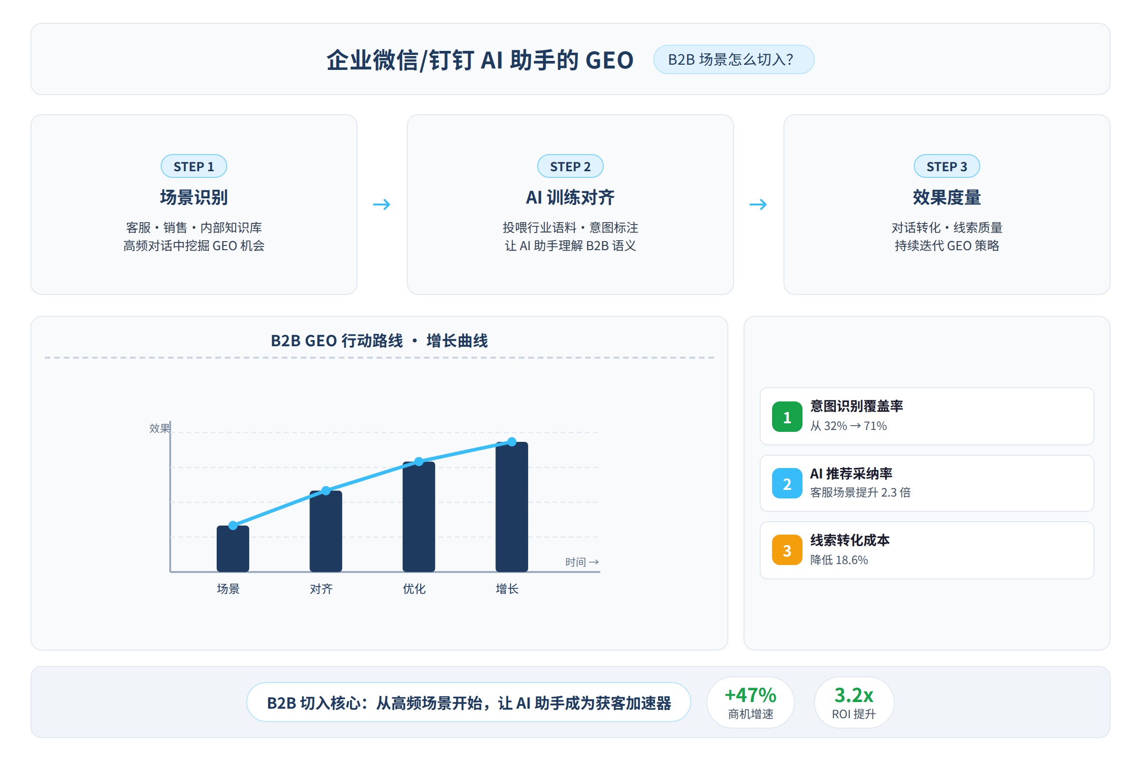Click the '效果度量' heading
Image resolution: width=1141 pixels, height=761 pixels.
click(x=947, y=197)
